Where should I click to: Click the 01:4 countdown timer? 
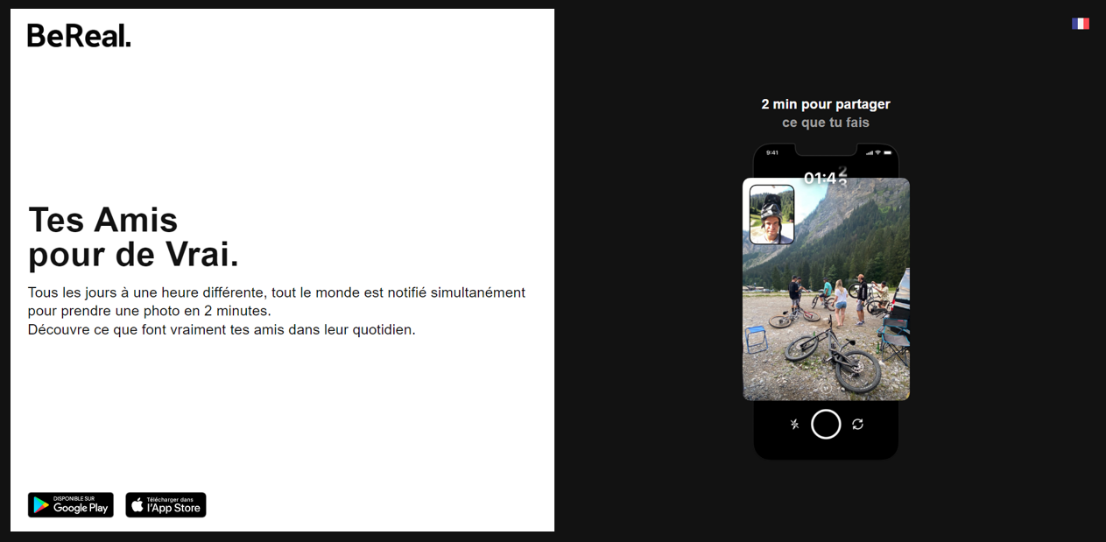(826, 178)
